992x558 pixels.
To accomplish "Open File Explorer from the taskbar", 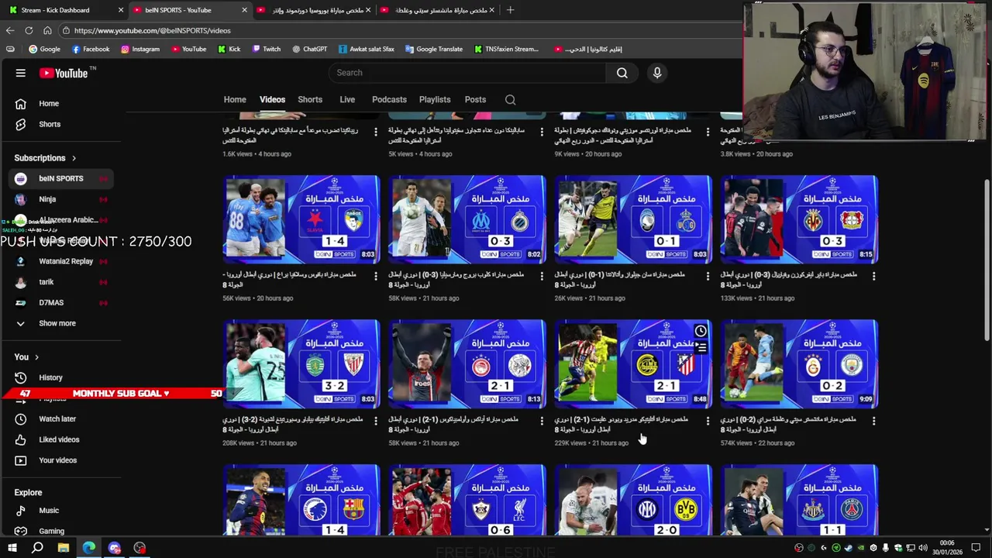I will 63,548.
